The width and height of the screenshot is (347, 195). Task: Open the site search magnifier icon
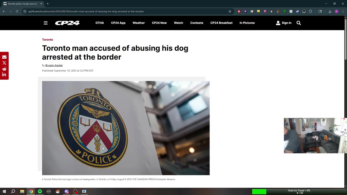[x=299, y=23]
